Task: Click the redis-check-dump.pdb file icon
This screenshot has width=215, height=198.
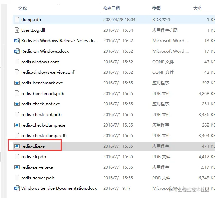Action: [17, 135]
